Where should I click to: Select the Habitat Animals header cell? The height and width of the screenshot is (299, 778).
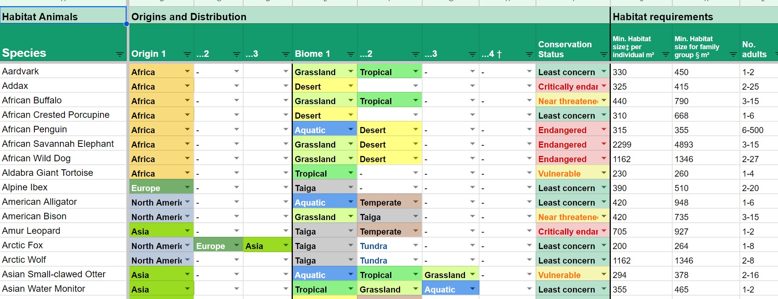pyautogui.click(x=63, y=15)
